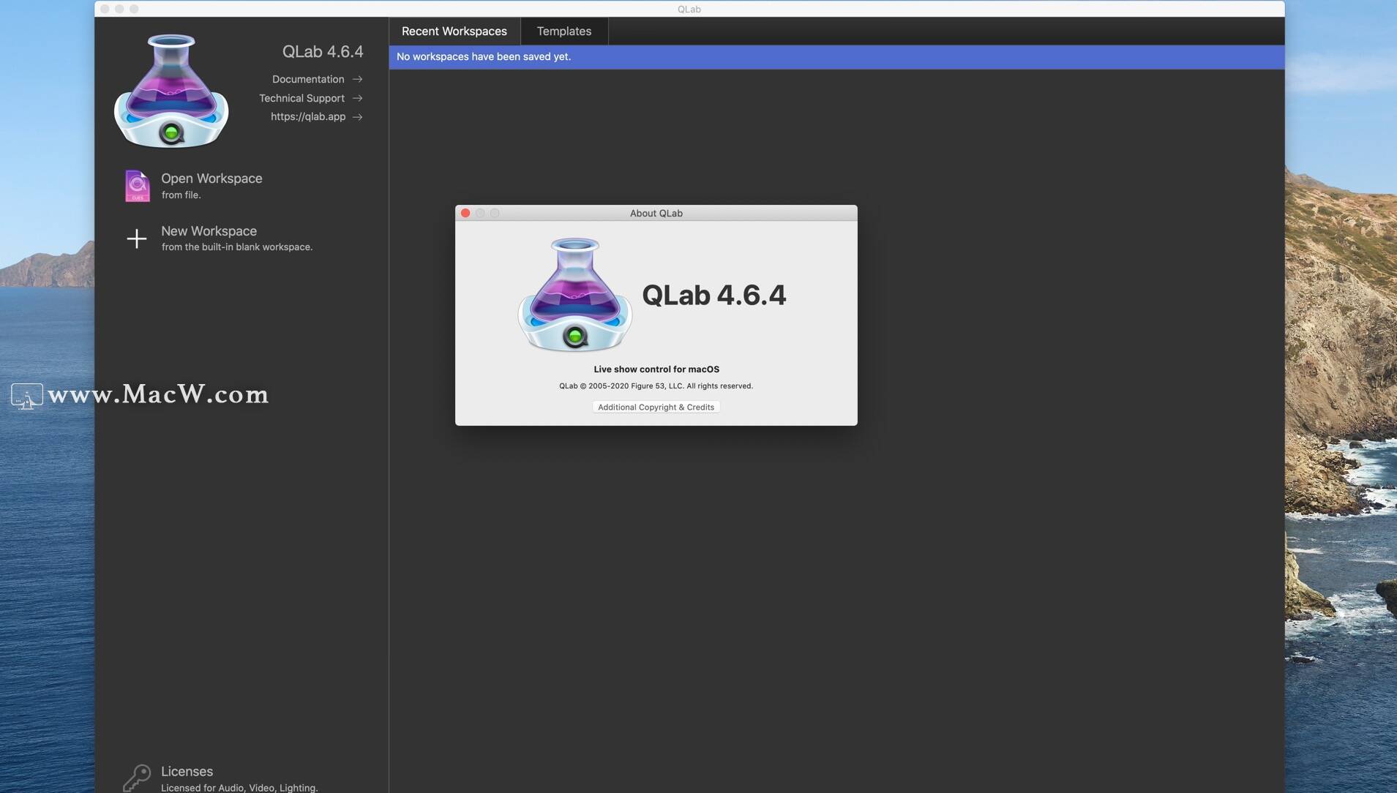Viewport: 1397px width, 793px height.
Task: Click Additional Copyright & Credits button
Action: 656,407
